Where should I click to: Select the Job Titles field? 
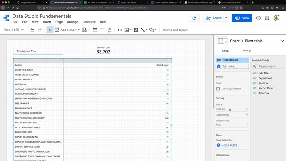pyautogui.click(x=264, y=73)
